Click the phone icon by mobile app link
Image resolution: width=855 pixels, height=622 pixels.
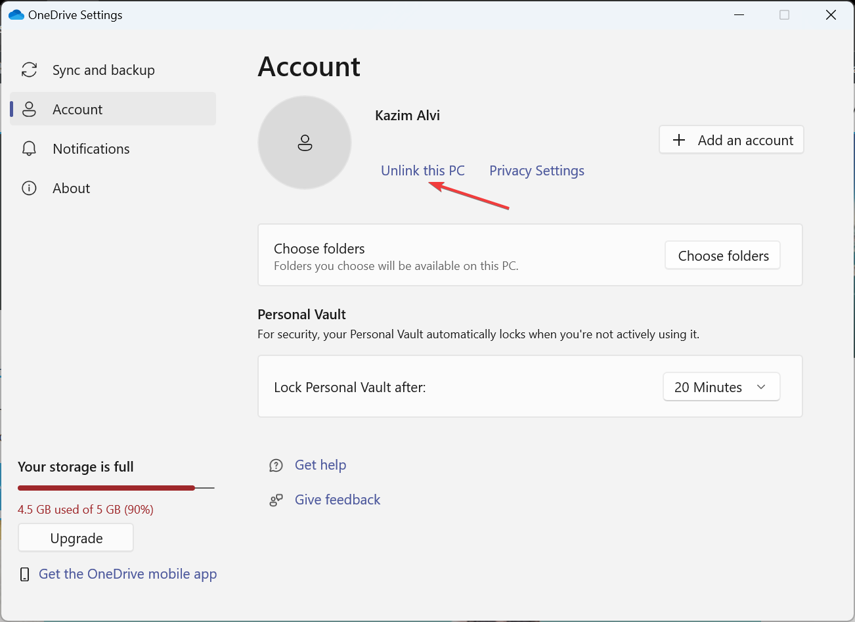(x=25, y=575)
